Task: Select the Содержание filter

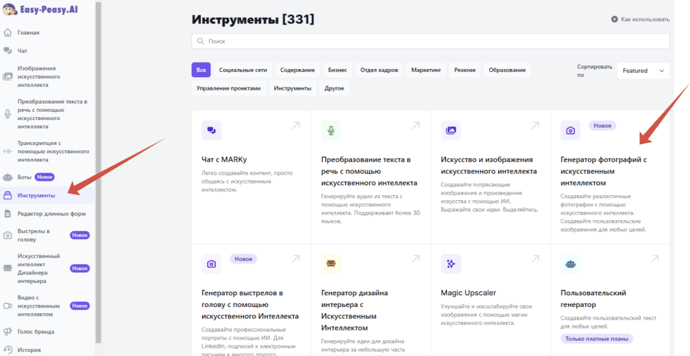Action: coord(297,70)
